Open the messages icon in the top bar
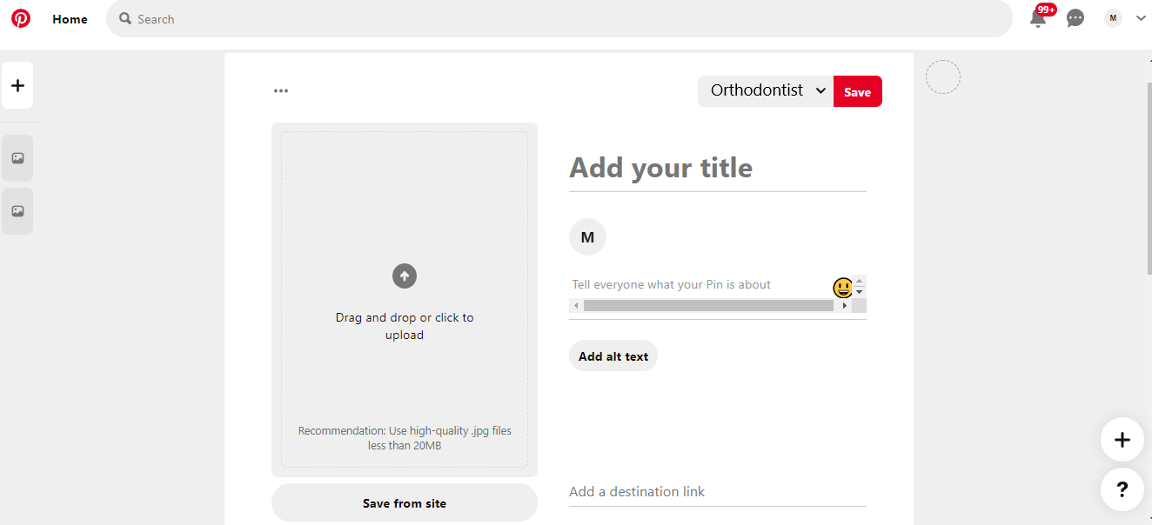This screenshot has width=1152, height=525. [1075, 17]
